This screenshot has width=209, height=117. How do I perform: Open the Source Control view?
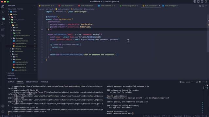[x=3, y=18]
